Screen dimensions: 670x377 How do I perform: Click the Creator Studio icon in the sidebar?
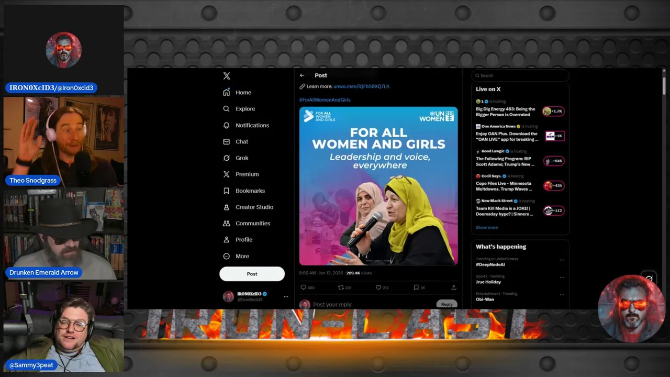(x=227, y=207)
